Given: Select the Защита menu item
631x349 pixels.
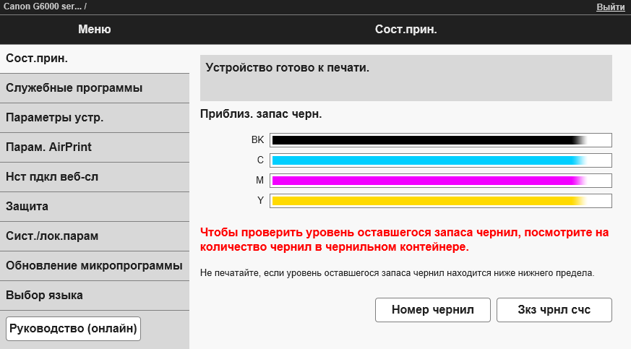Looking at the screenshot, I should [94, 207].
